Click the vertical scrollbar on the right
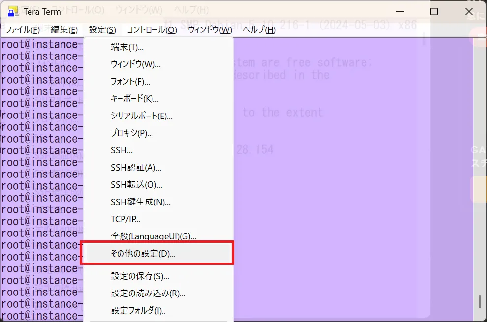487x322 pixels. pyautogui.click(x=479, y=305)
